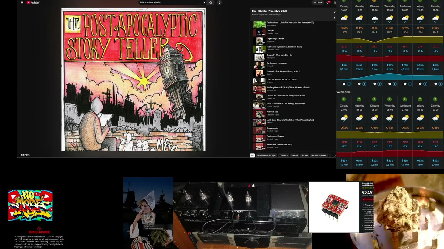Click the green 7 badge above Zondag 23-08
The image size is (444, 249).
344,99
